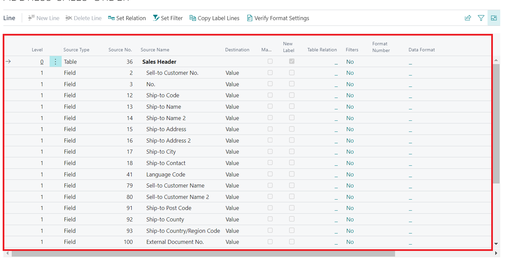Select 'Ship-to Address 2' cell
The width and height of the screenshot is (514, 265).
pos(168,141)
